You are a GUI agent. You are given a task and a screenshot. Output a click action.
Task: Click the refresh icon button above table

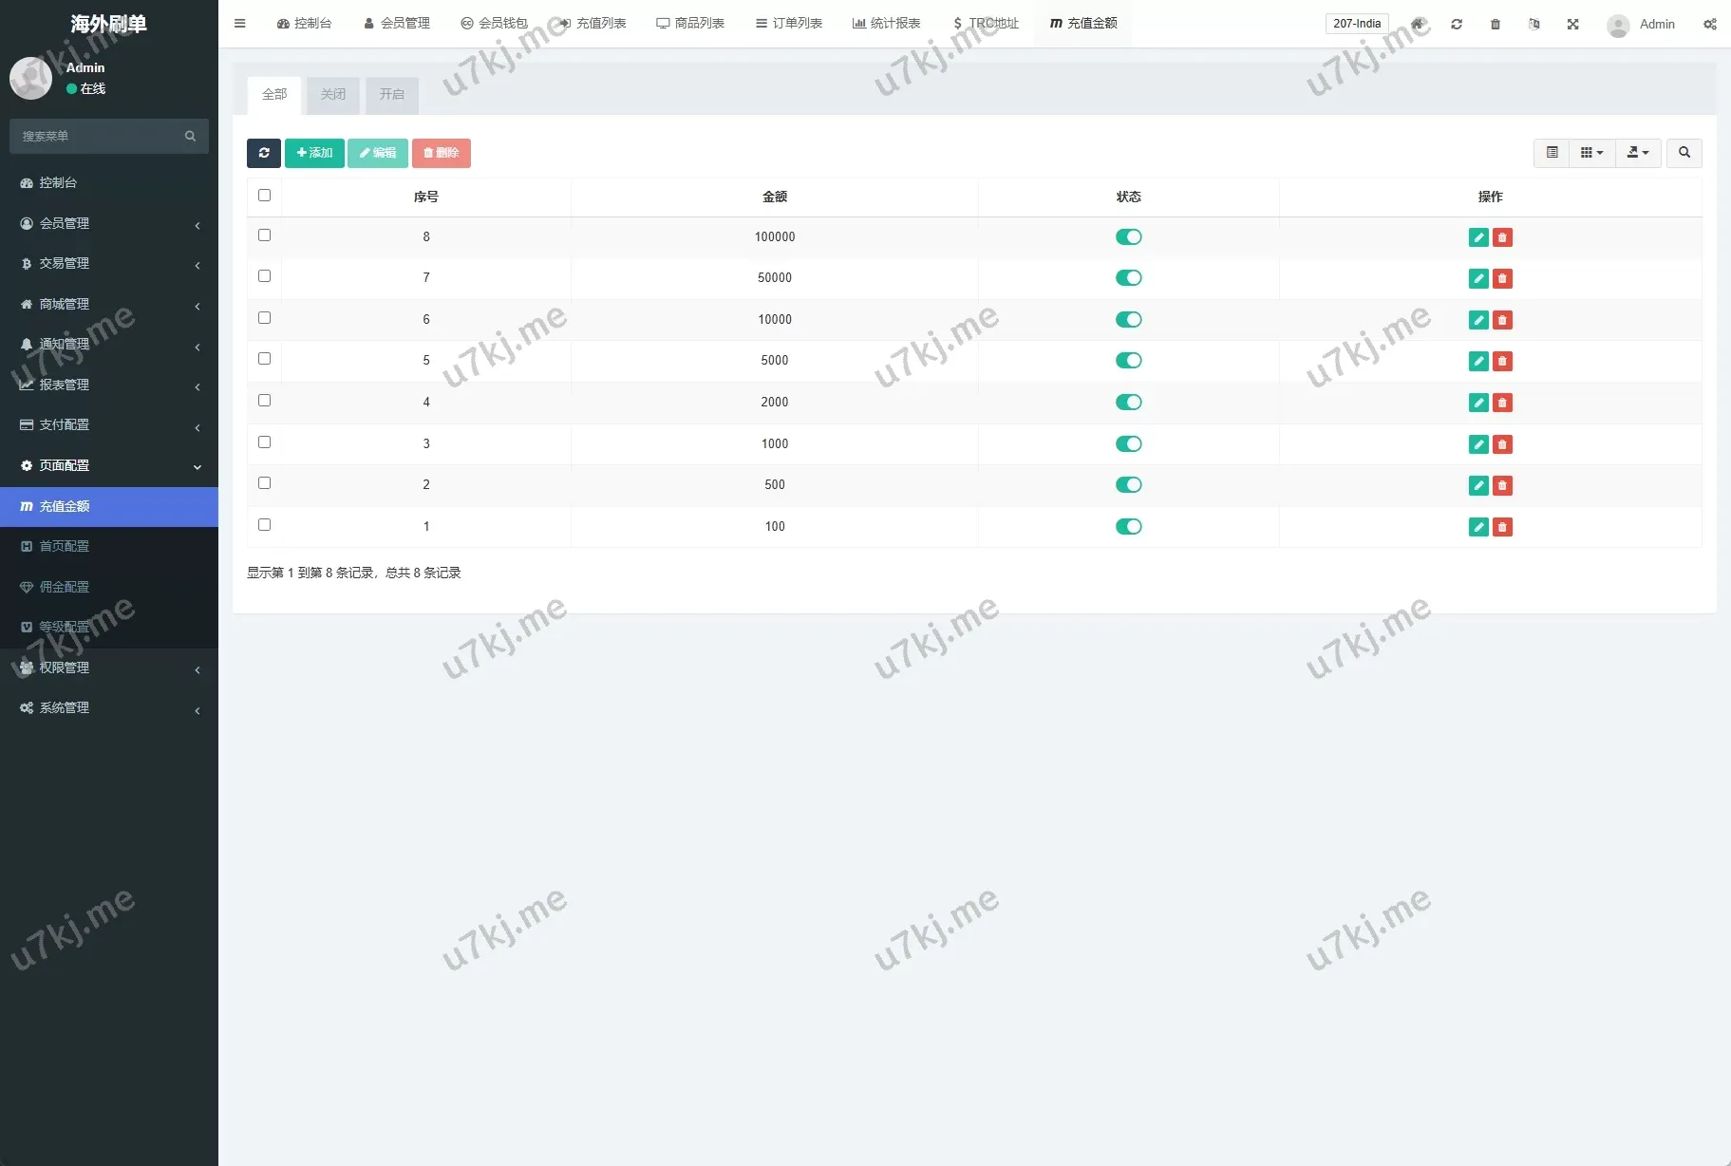click(x=263, y=153)
